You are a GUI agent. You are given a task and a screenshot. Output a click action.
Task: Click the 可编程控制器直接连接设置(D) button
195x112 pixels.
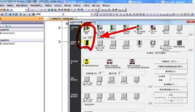170,67
